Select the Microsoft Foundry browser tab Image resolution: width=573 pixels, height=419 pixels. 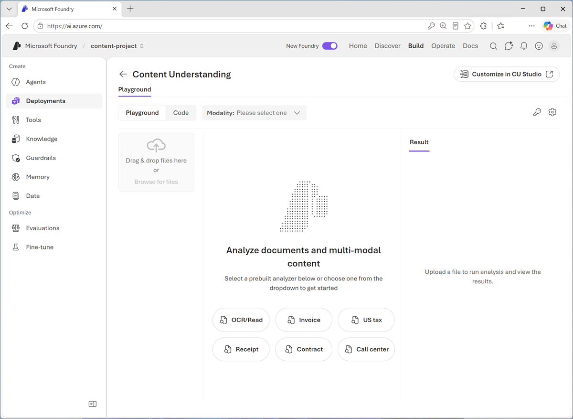[70, 9]
